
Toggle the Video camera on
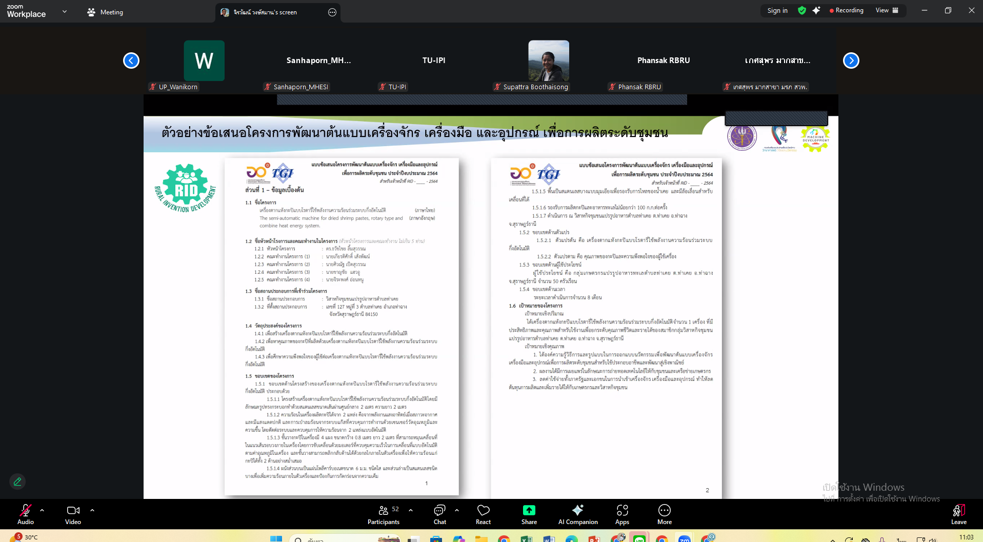click(73, 514)
